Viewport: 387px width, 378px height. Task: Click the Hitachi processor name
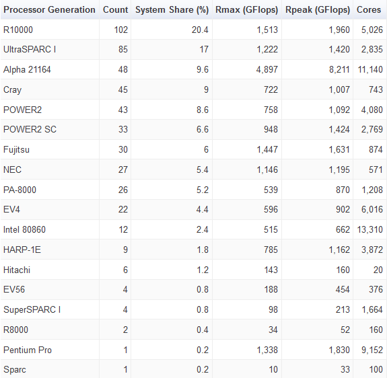pos(17,270)
